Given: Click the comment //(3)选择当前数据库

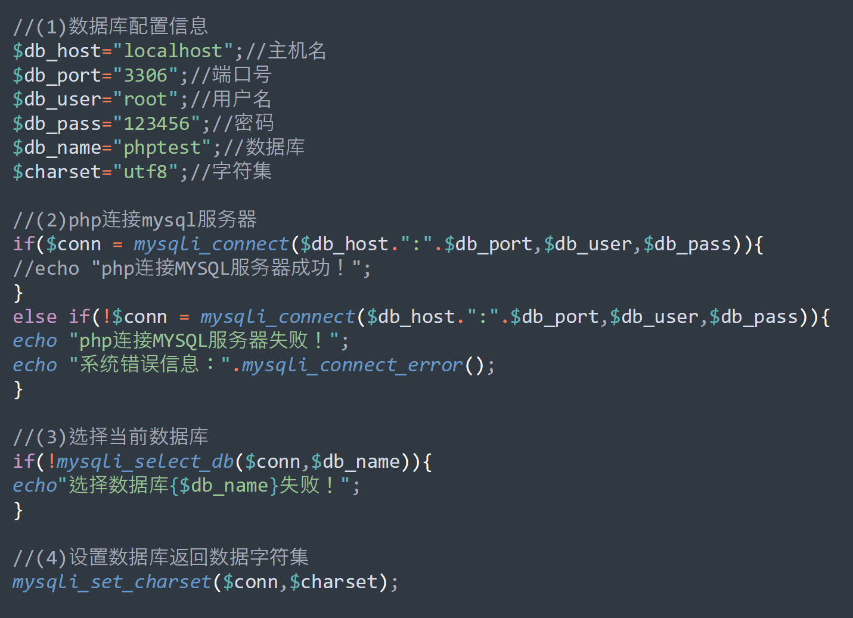Looking at the screenshot, I should coord(110,437).
